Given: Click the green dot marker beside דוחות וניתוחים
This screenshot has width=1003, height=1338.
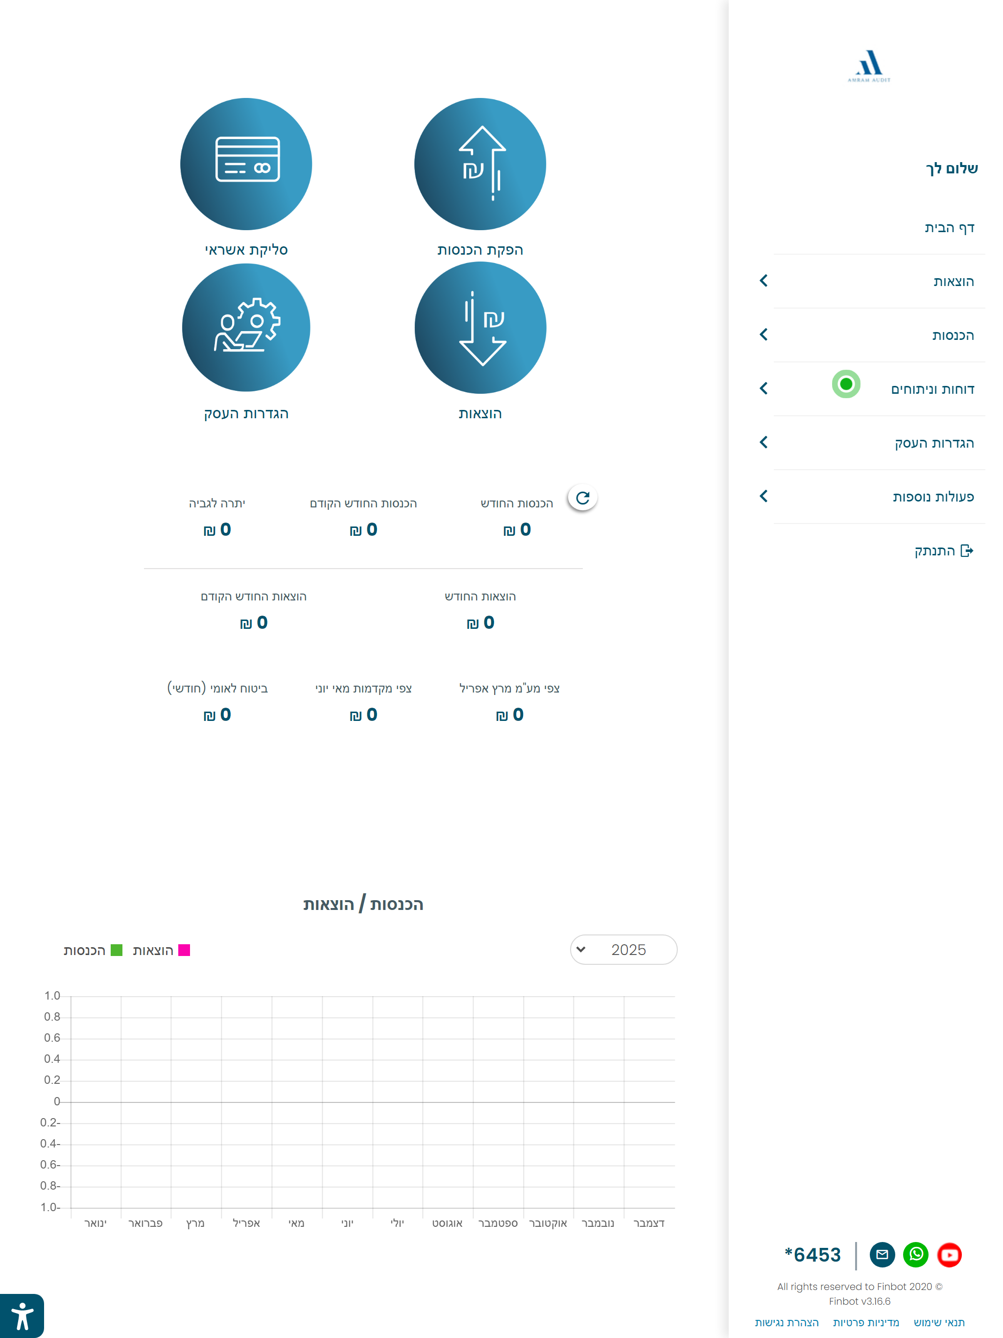Looking at the screenshot, I should point(846,384).
